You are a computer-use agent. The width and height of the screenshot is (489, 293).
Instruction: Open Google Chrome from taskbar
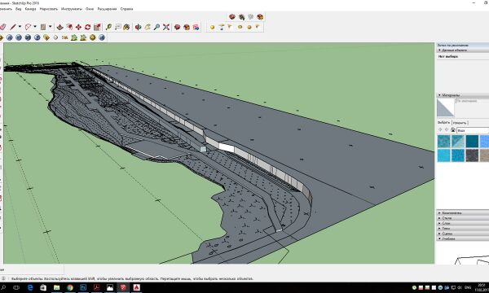pyautogui.click(x=70, y=287)
